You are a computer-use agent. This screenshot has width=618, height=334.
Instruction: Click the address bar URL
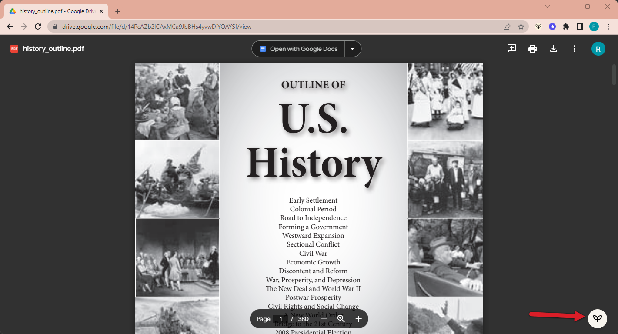(157, 27)
